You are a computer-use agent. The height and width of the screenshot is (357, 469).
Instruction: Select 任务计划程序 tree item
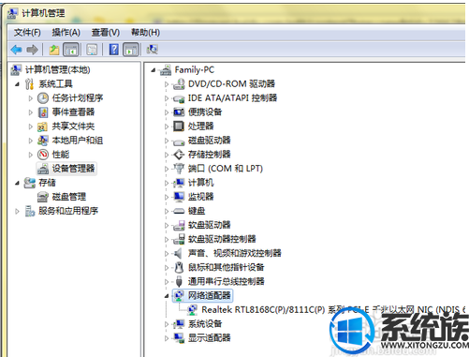click(78, 97)
